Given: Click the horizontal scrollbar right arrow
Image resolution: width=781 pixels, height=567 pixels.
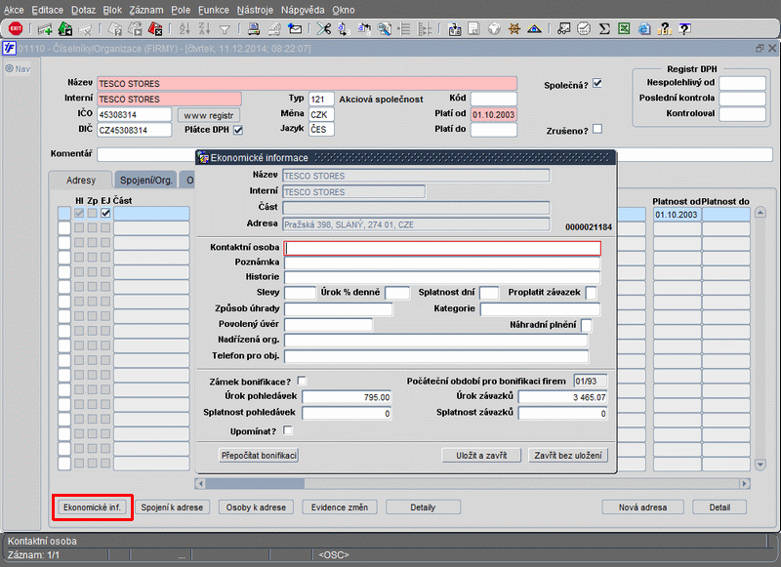Looking at the screenshot, I should [x=745, y=483].
